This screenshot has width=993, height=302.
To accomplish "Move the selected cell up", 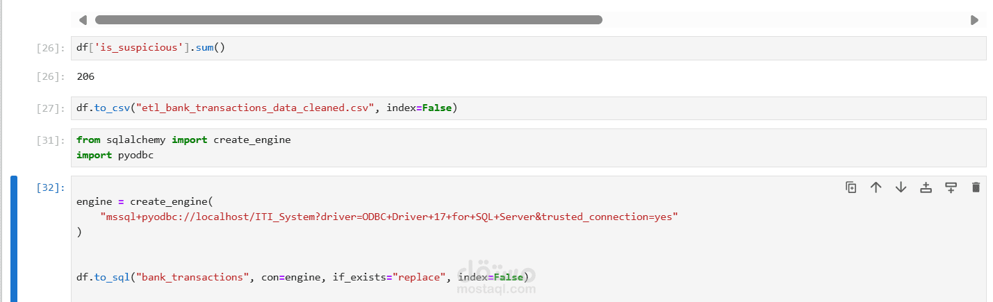I will pyautogui.click(x=876, y=187).
